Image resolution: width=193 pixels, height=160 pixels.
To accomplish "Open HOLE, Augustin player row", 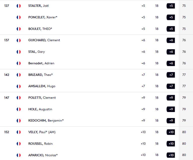I will [x=96, y=109].
